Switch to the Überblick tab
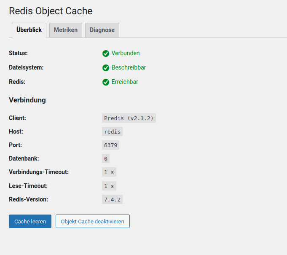This screenshot has height=255, width=287. coord(29,30)
